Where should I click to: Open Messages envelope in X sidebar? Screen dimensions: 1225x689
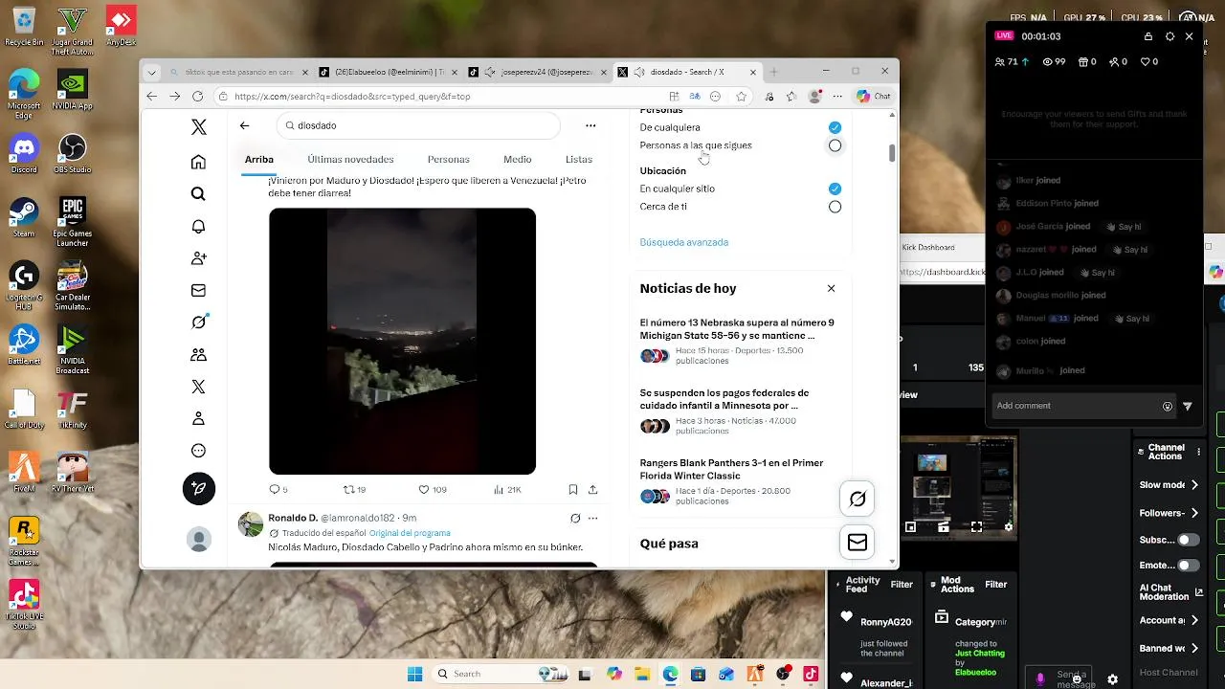click(x=198, y=290)
